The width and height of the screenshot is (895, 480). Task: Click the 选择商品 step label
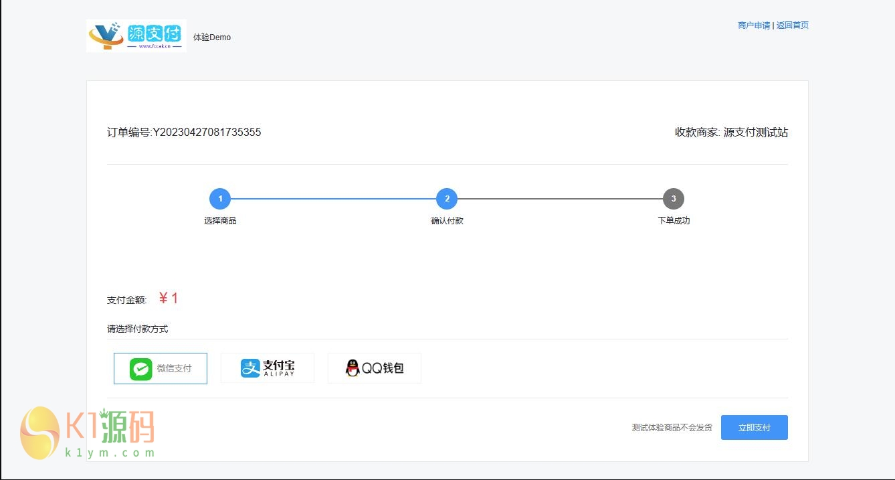pos(220,221)
